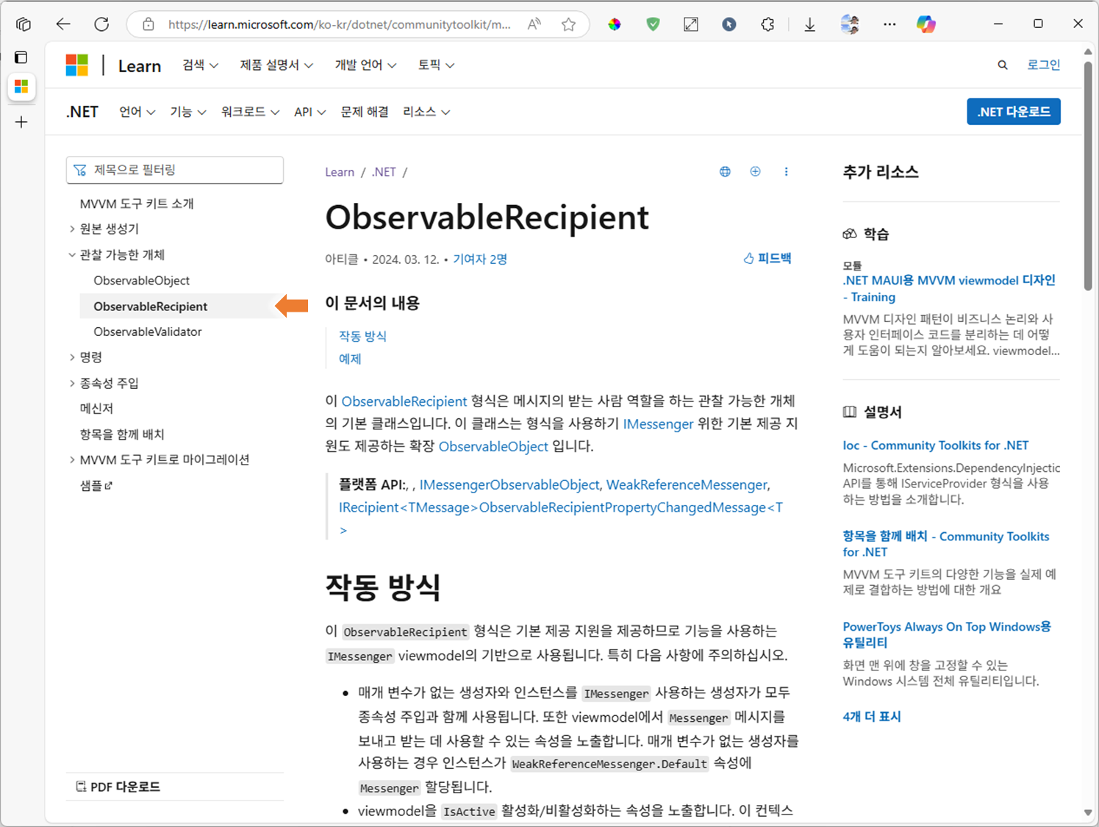Open the article more actions menu

point(786,171)
